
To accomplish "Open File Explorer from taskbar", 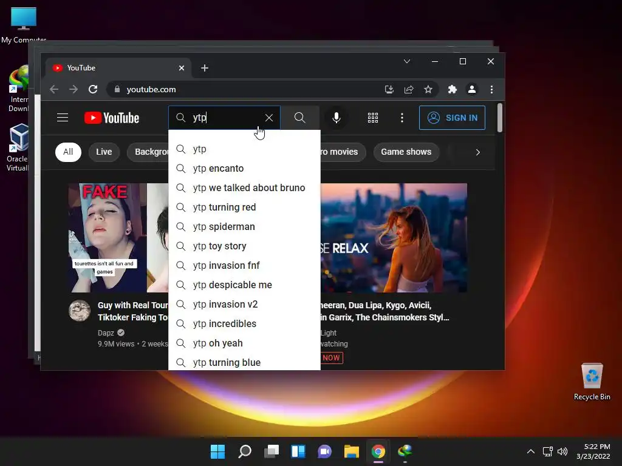I will click(352, 451).
